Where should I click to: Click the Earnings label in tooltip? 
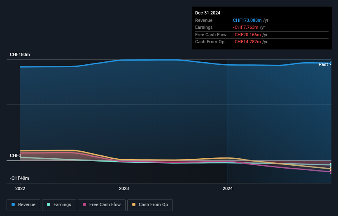pos(204,27)
